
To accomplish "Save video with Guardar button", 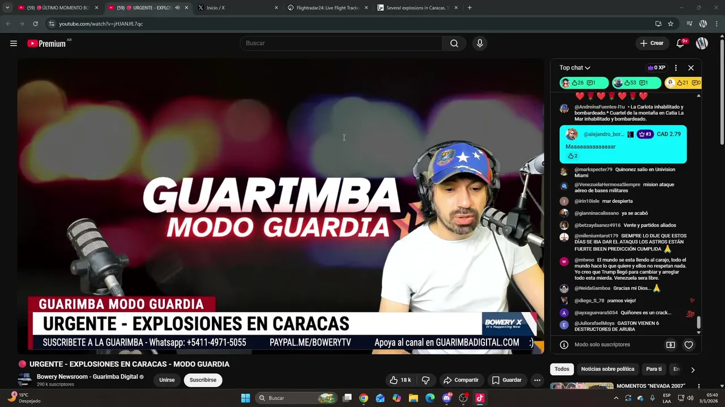I will pyautogui.click(x=506, y=380).
